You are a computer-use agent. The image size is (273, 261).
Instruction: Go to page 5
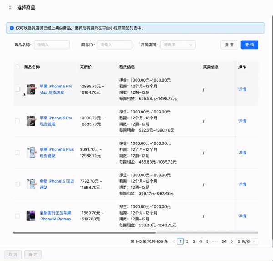(207, 241)
